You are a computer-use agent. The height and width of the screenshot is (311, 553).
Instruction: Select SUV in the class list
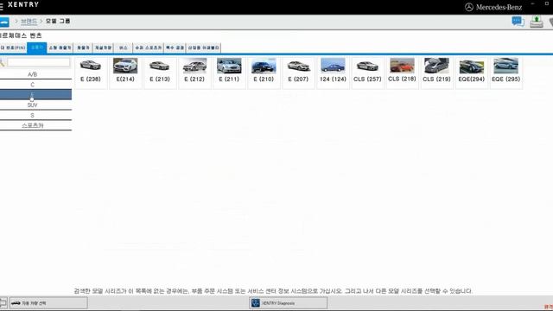coord(33,105)
